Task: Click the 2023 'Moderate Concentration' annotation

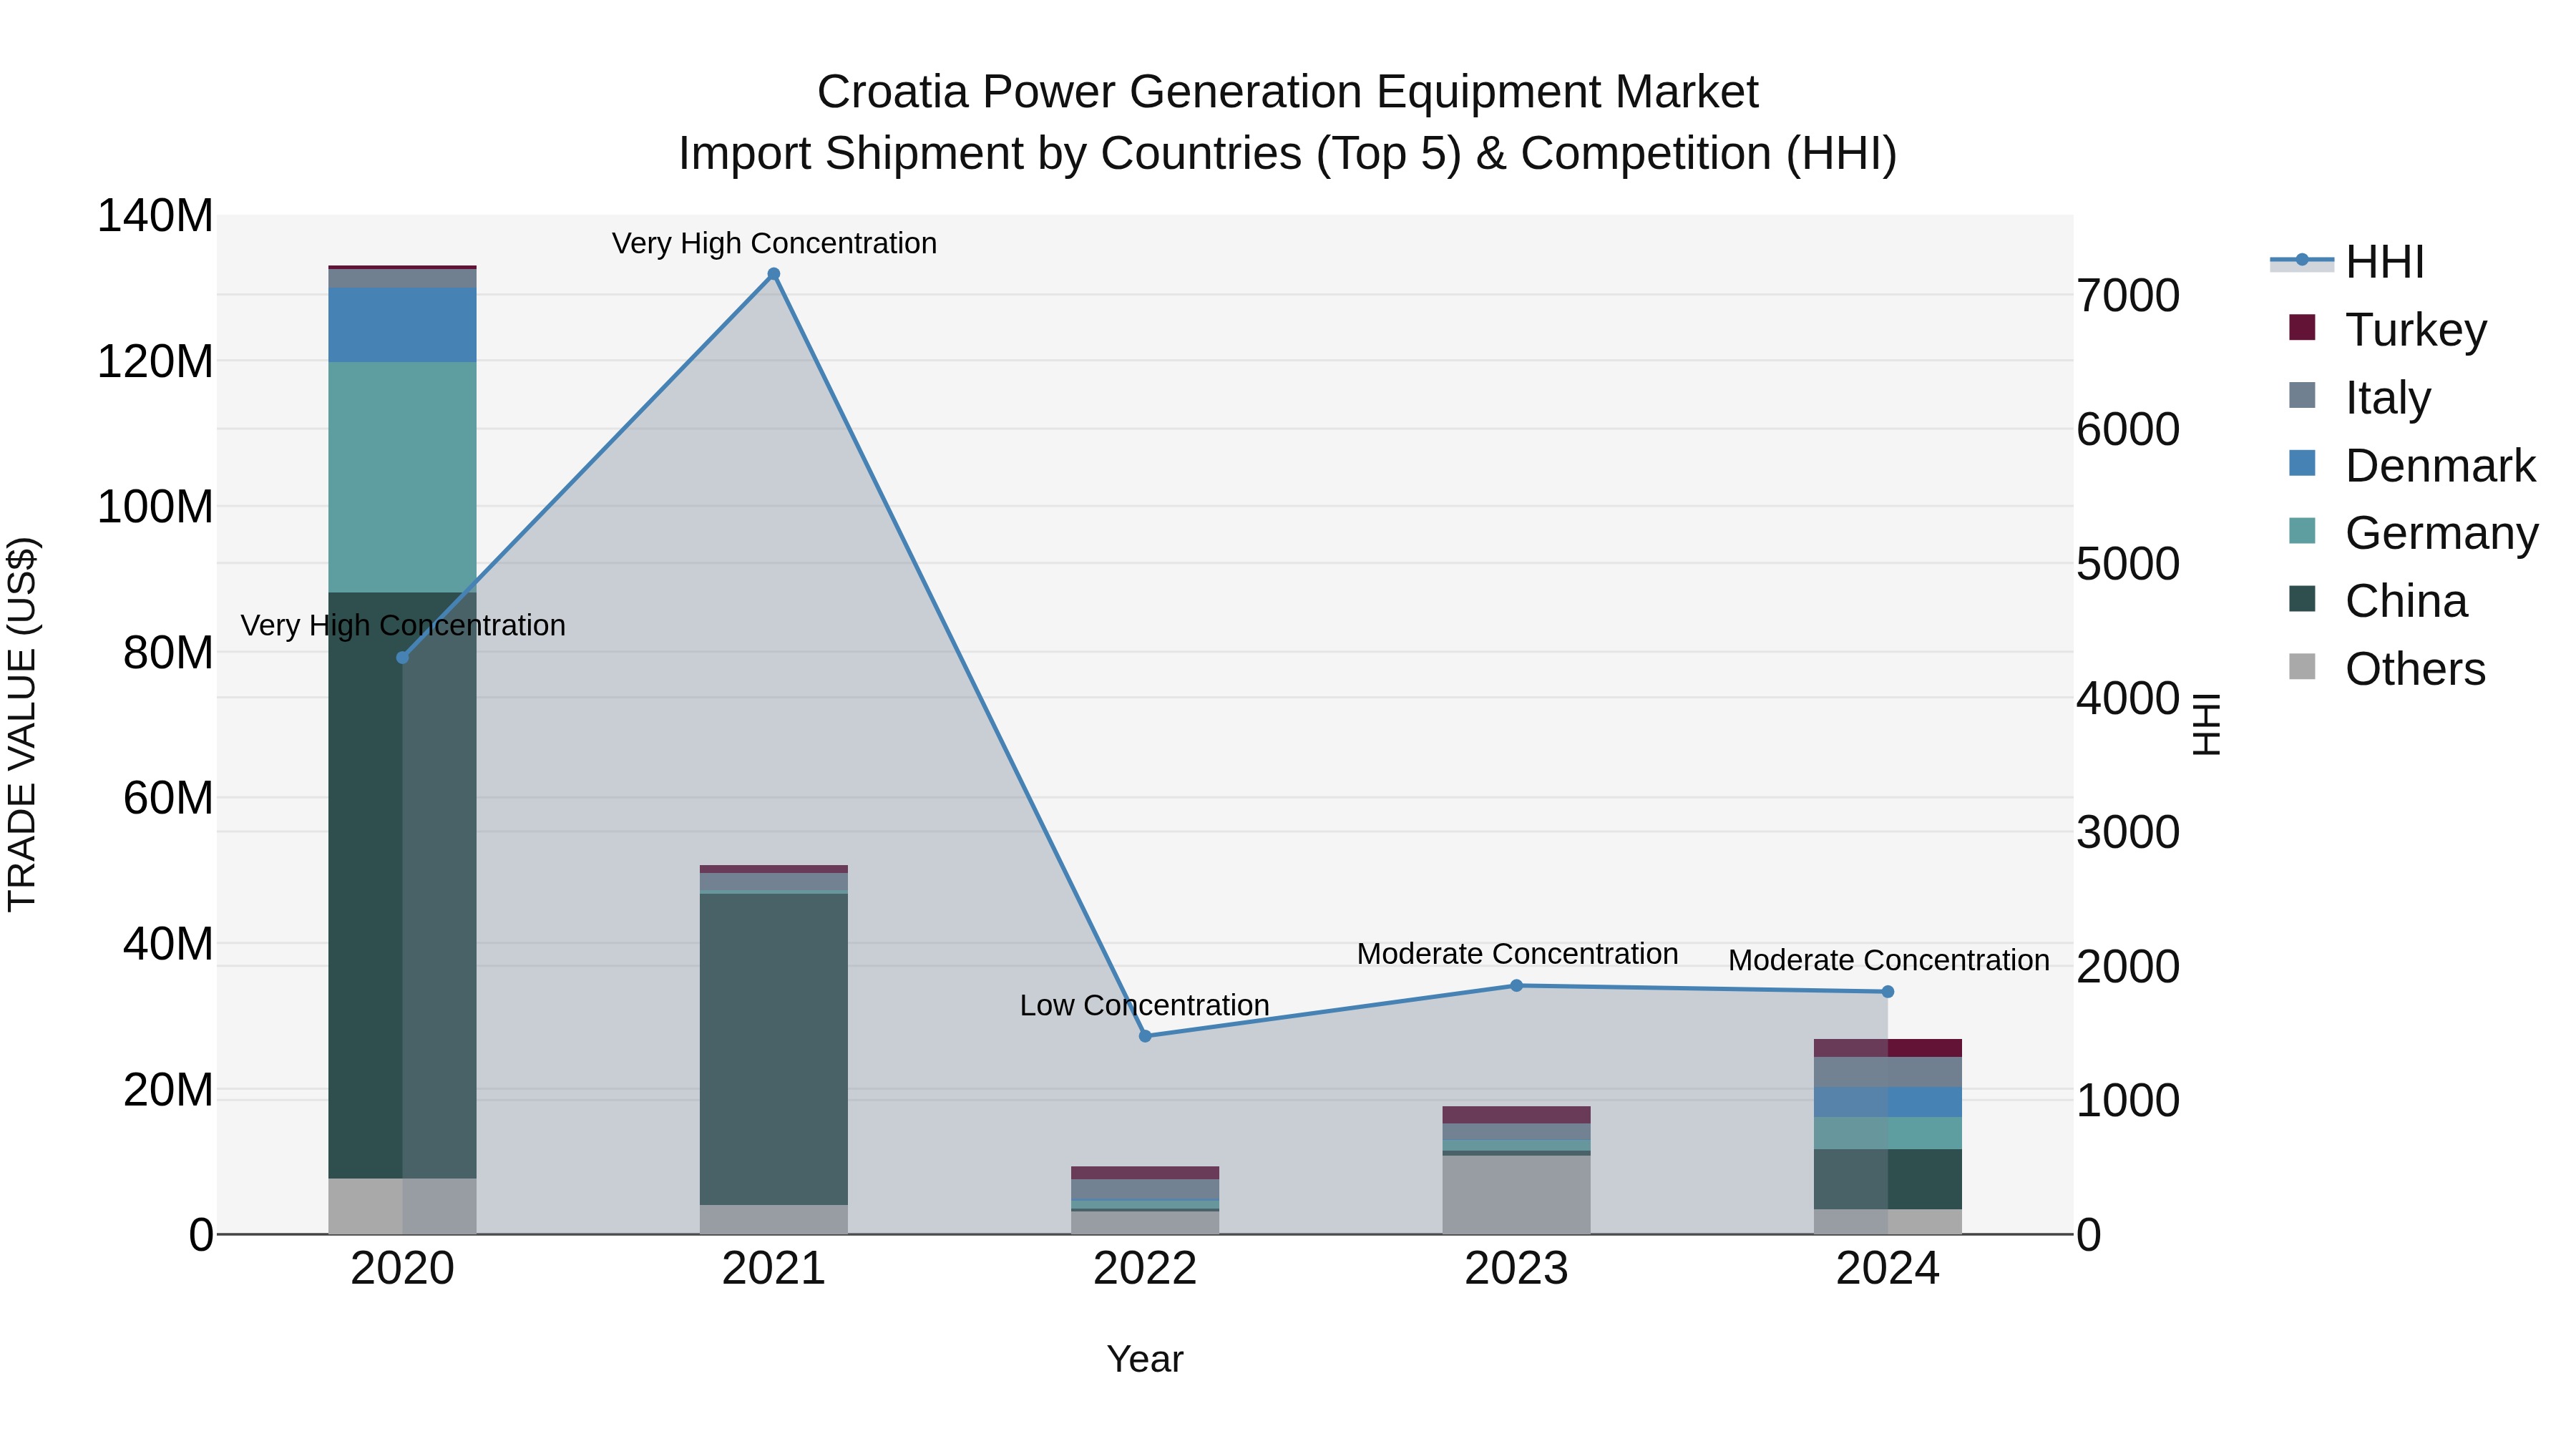Action: click(x=1517, y=954)
